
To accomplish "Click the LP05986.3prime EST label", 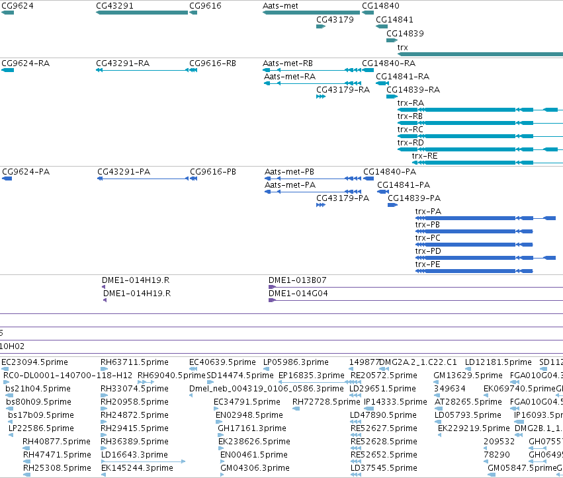I will (x=296, y=362).
